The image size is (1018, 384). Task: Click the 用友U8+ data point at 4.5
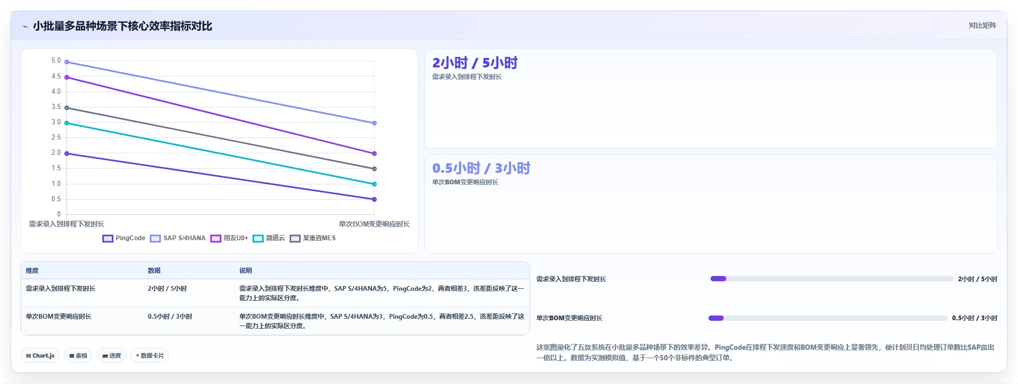(x=66, y=77)
